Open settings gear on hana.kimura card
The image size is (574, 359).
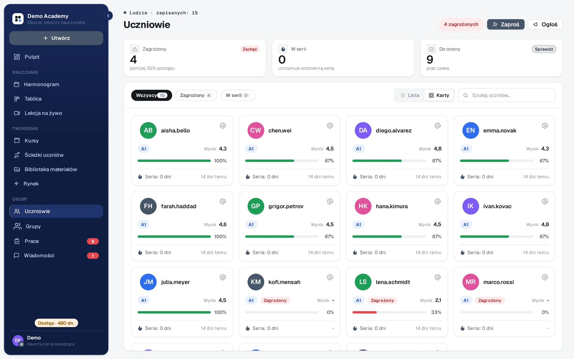click(x=438, y=201)
